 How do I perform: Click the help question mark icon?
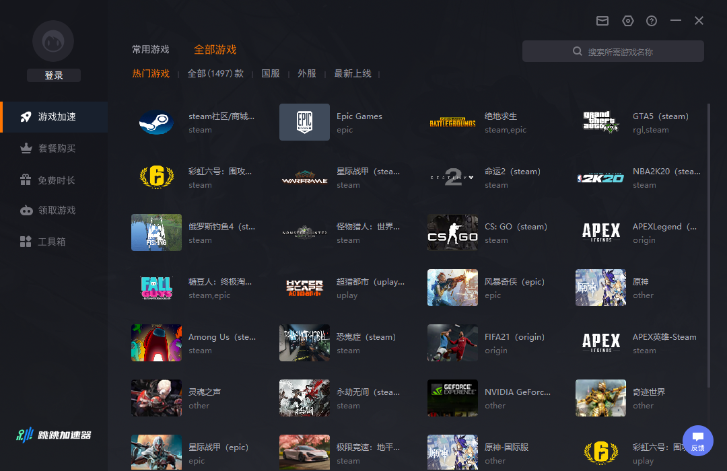[652, 21]
